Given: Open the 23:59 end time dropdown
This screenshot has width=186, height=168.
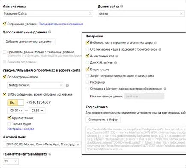Looking at the screenshot, I should pyautogui.click(x=37, y=111).
